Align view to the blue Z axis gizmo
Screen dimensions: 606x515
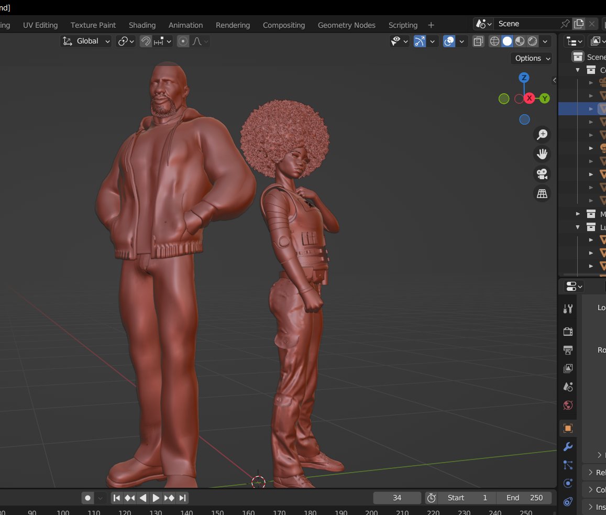pos(524,78)
